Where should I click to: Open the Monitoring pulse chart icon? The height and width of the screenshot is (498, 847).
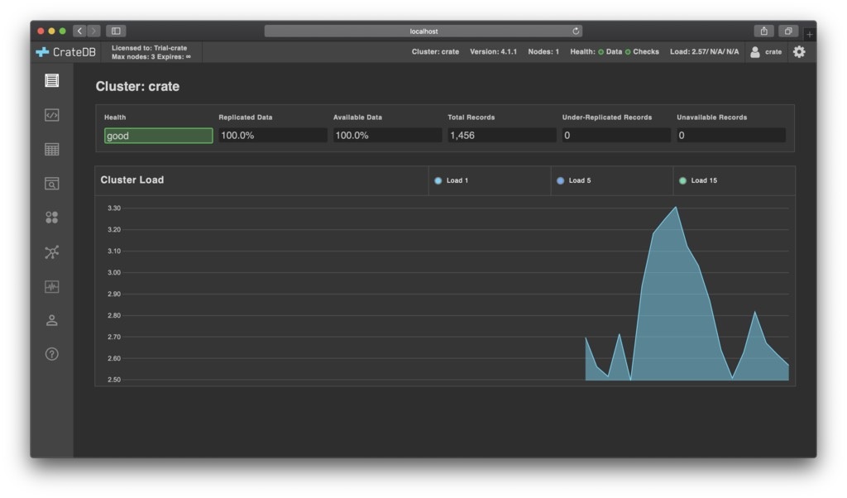pos(52,286)
